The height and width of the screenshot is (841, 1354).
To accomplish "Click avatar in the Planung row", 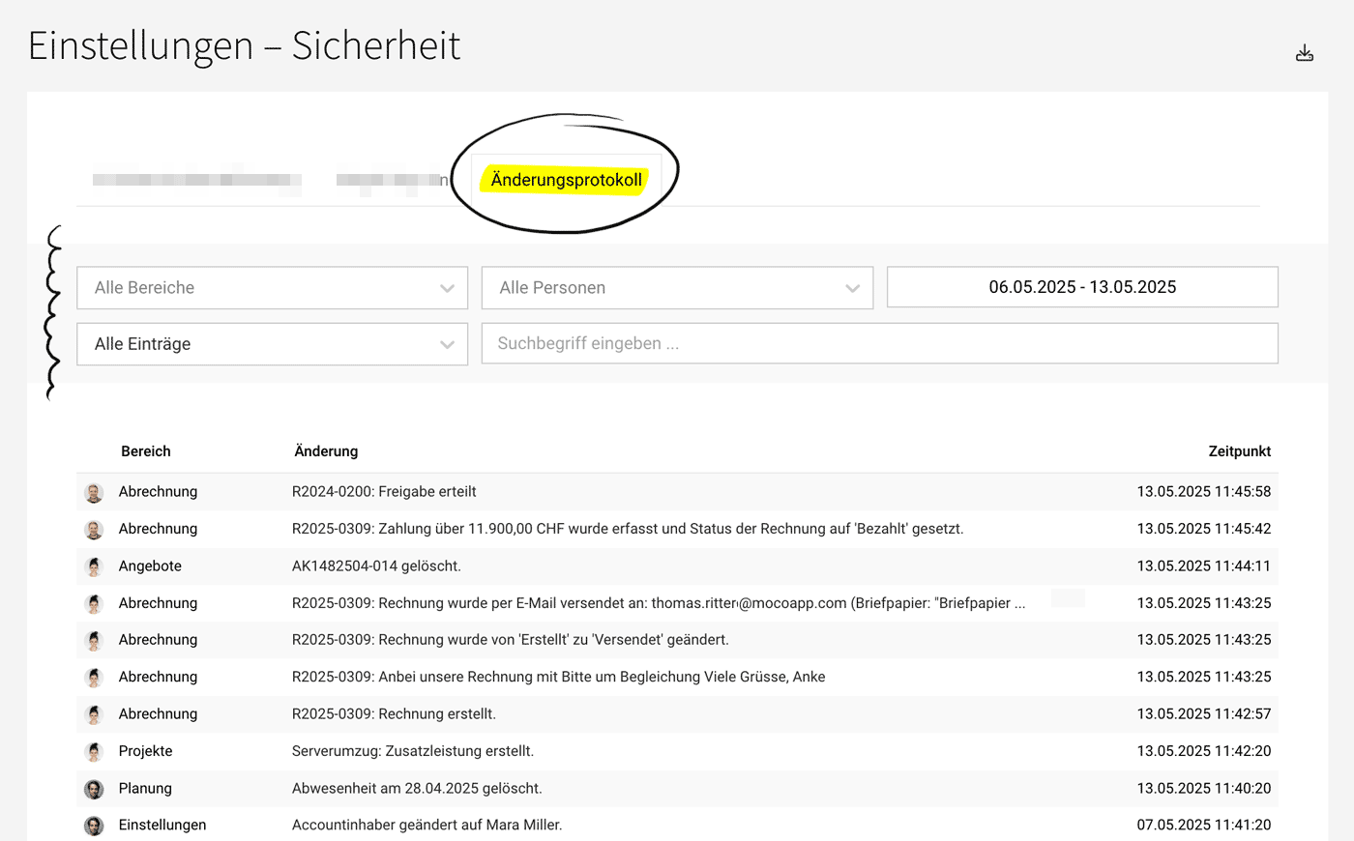I will coord(94,789).
